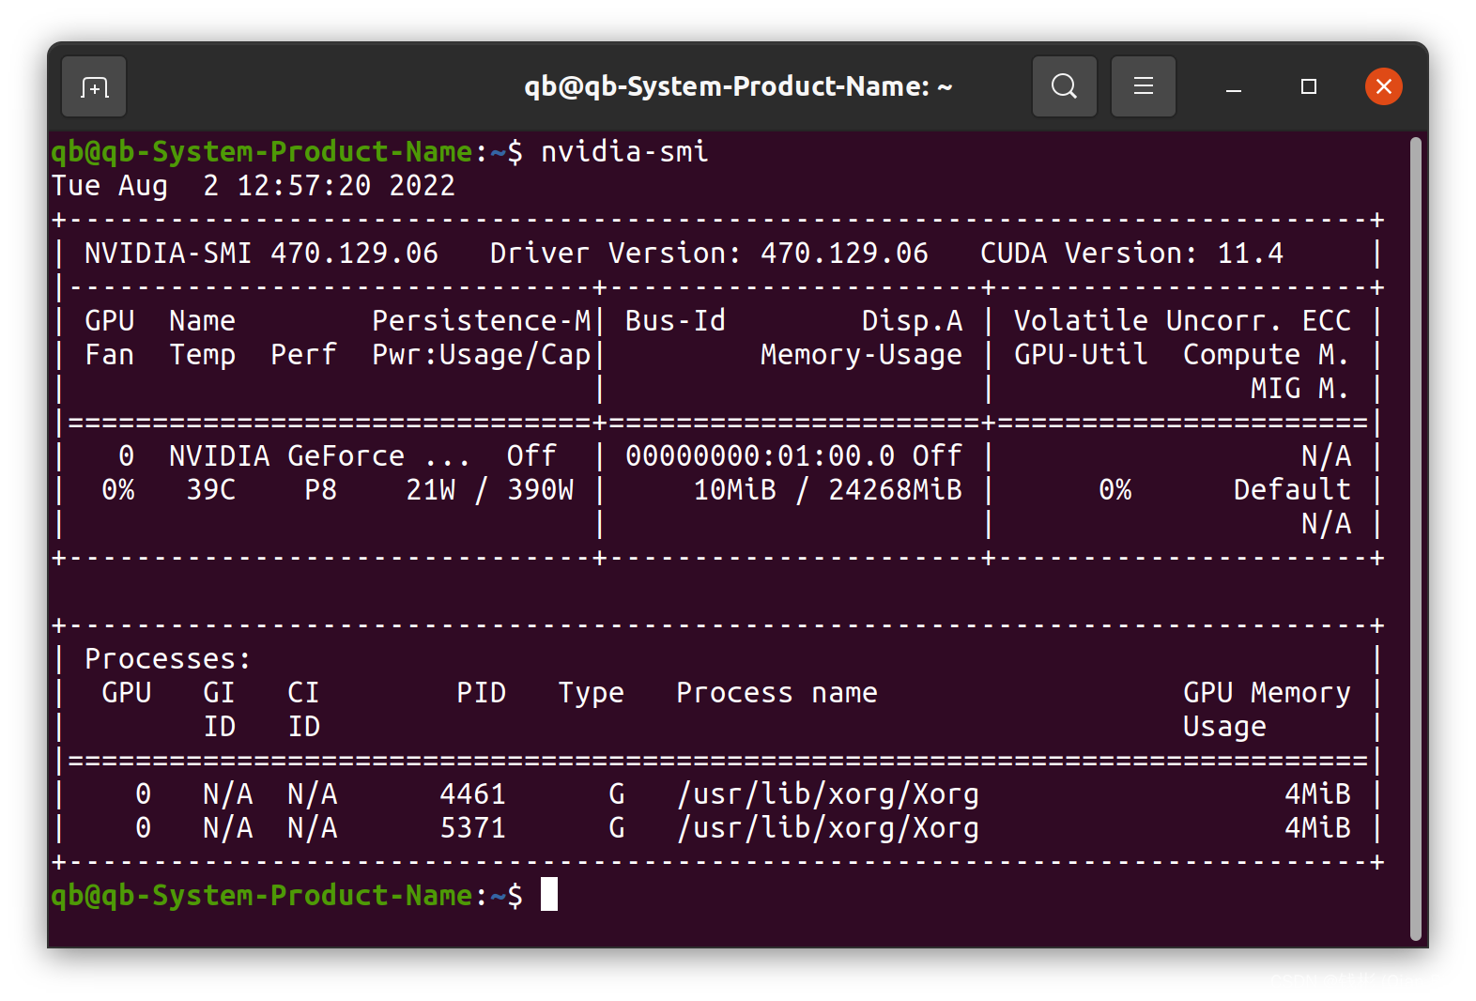
Task: Close the terminal window
Action: click(1383, 86)
